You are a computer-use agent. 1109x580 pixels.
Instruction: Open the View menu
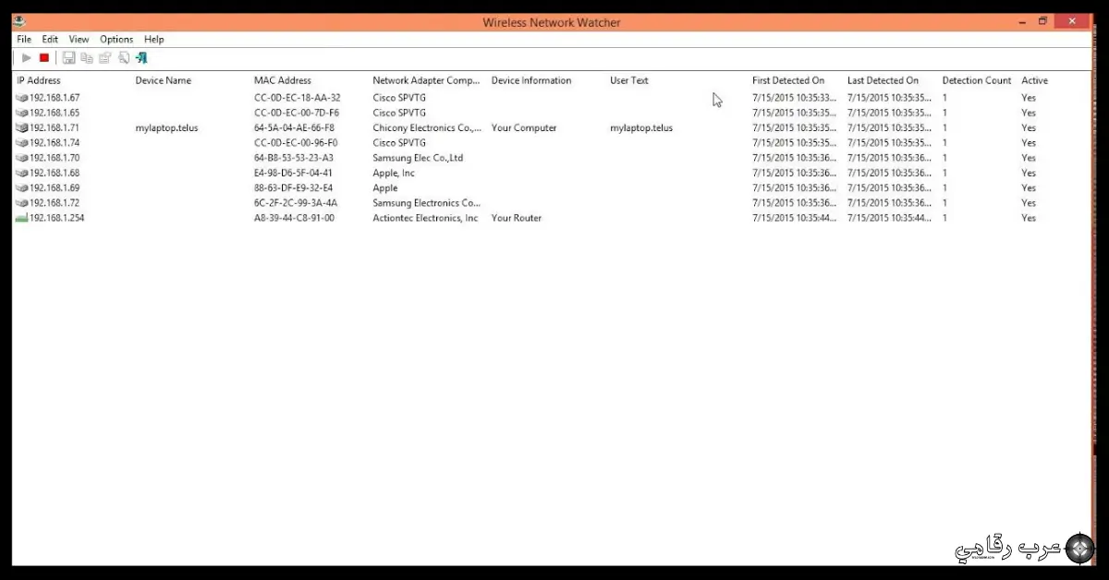tap(78, 39)
